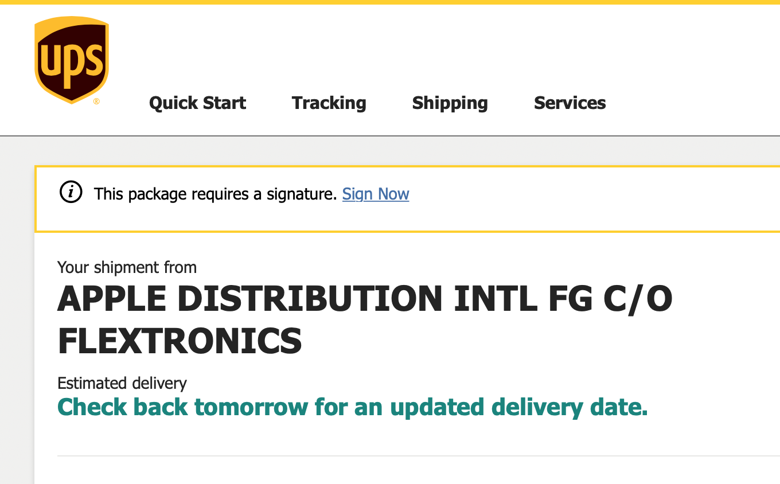Open the Quick Start menu
The image size is (780, 484).
(x=197, y=103)
